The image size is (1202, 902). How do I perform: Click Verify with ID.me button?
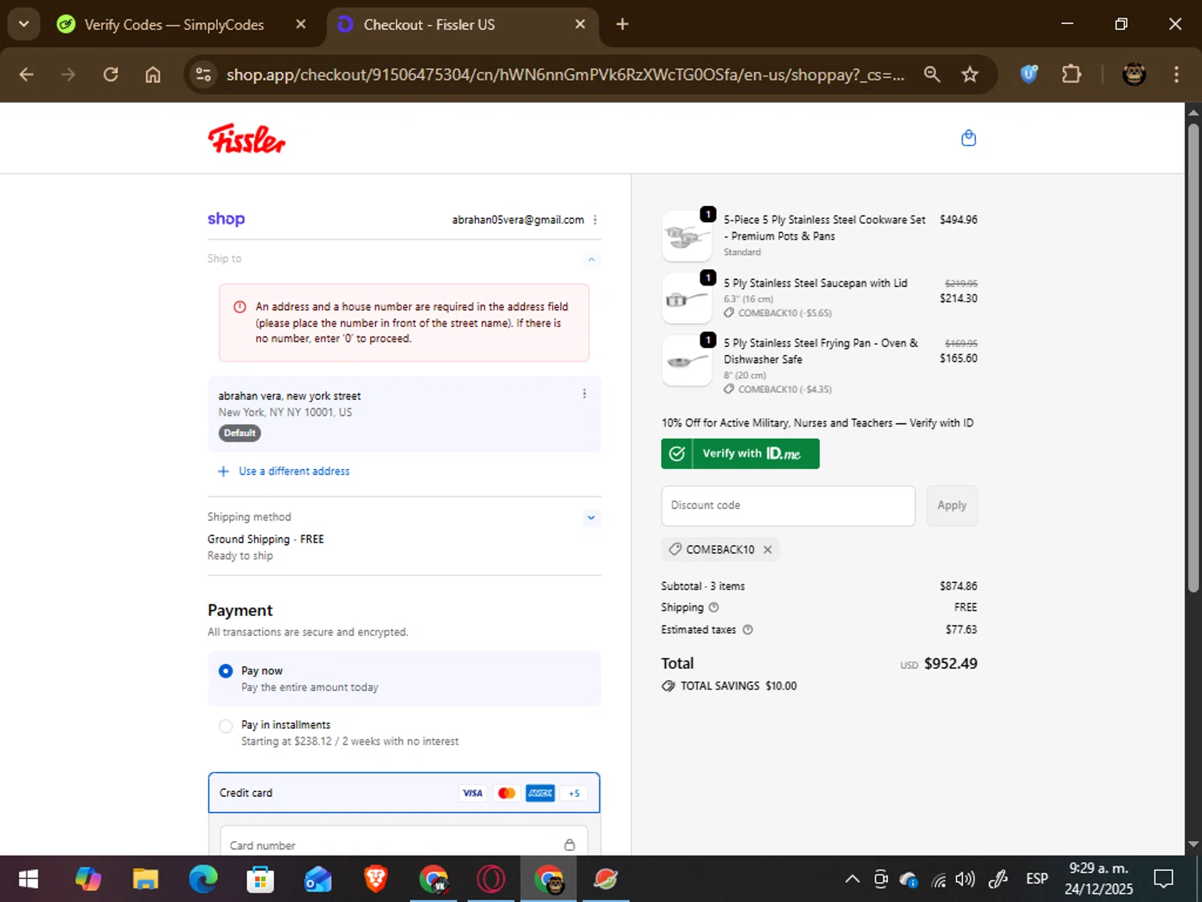740,454
